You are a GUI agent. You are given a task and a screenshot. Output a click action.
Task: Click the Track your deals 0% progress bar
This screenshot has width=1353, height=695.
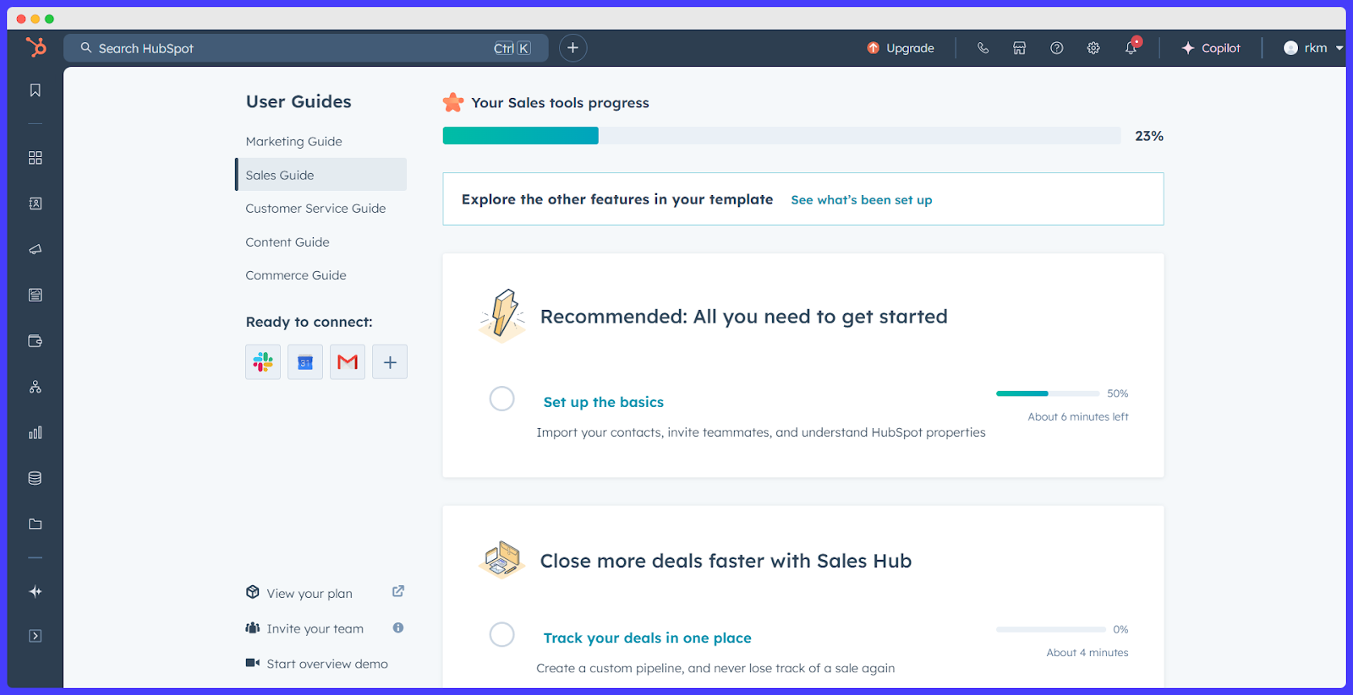coord(1051,629)
